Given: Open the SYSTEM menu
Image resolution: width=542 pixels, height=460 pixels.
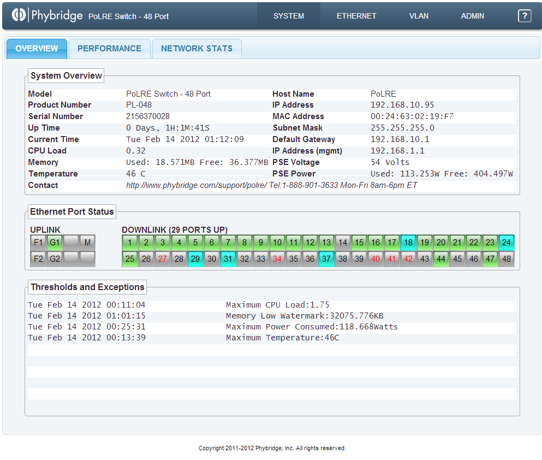Looking at the screenshot, I should (x=289, y=16).
